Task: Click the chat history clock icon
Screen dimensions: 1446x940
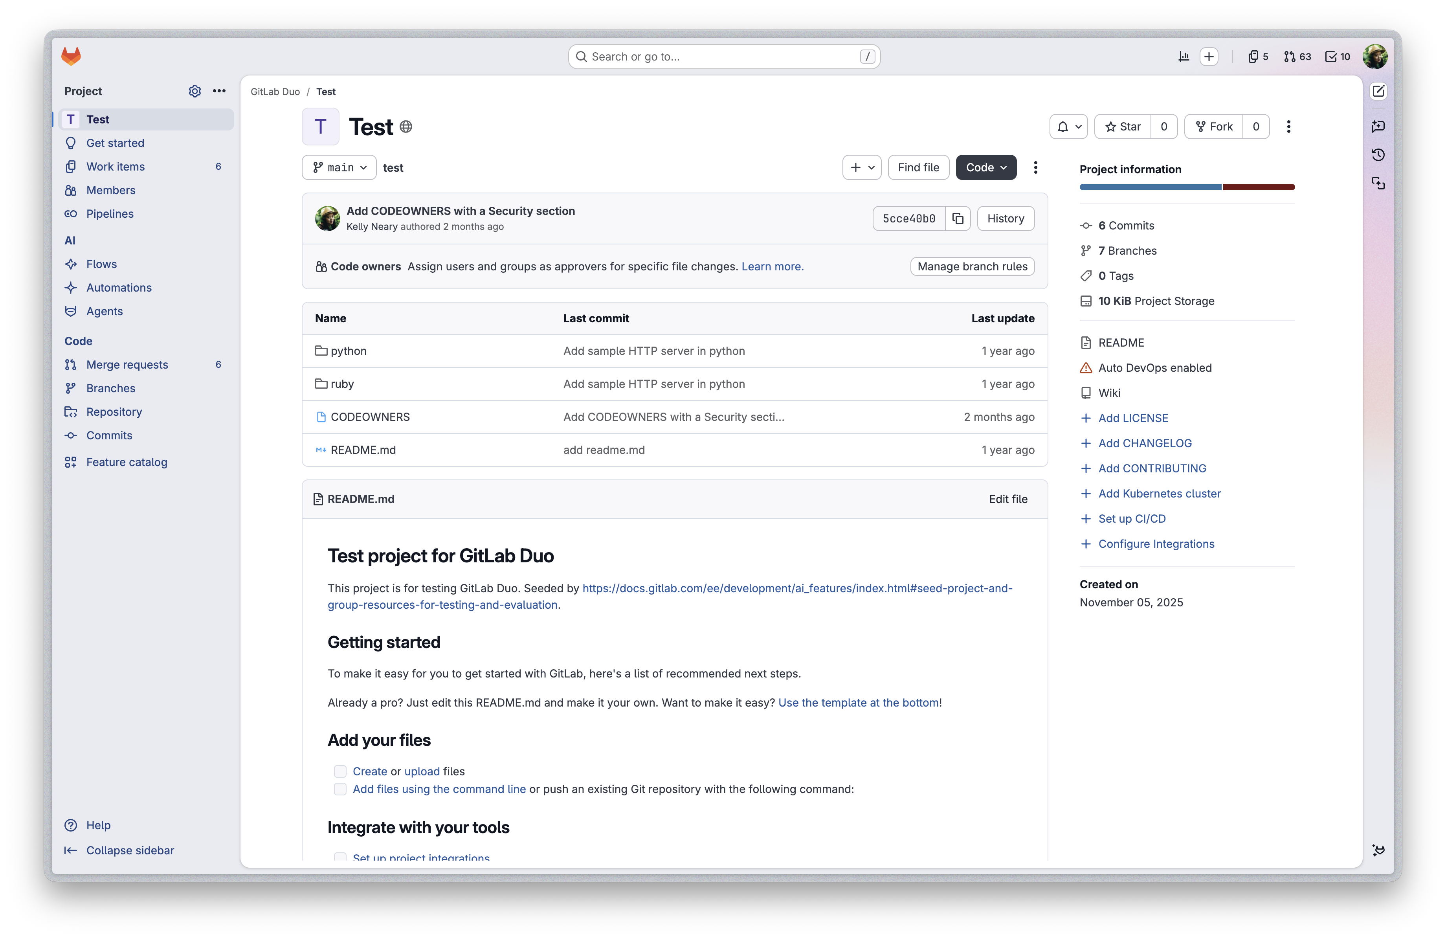Action: click(1378, 155)
